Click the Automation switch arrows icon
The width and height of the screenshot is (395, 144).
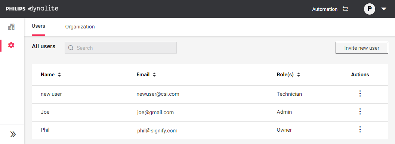[345, 9]
